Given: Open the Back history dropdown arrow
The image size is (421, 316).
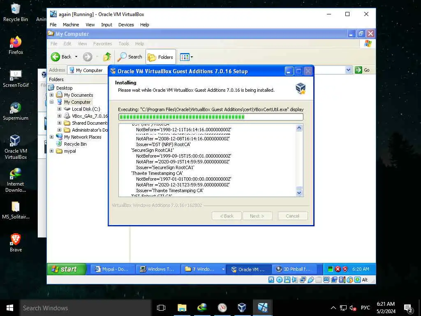Looking at the screenshot, I should click(76, 57).
